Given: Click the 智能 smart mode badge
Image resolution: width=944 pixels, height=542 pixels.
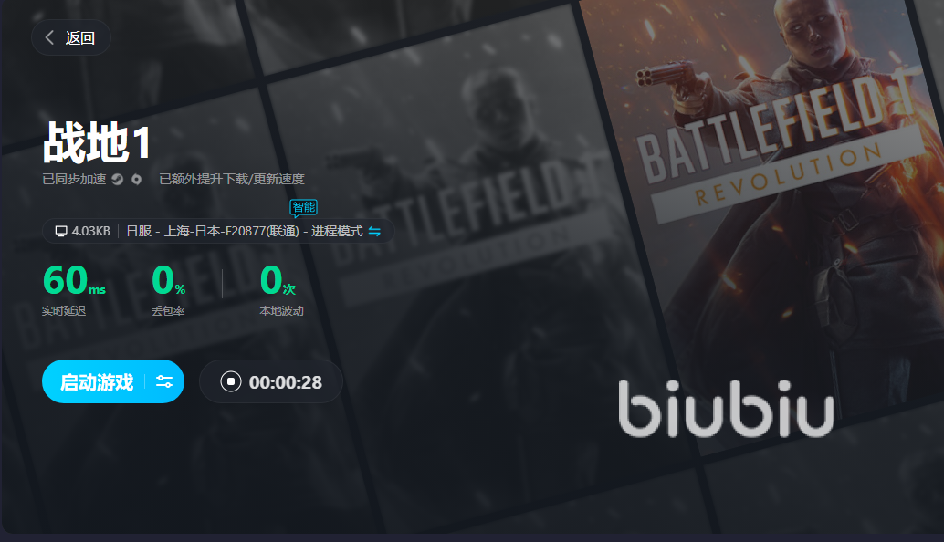Looking at the screenshot, I should 303,208.
